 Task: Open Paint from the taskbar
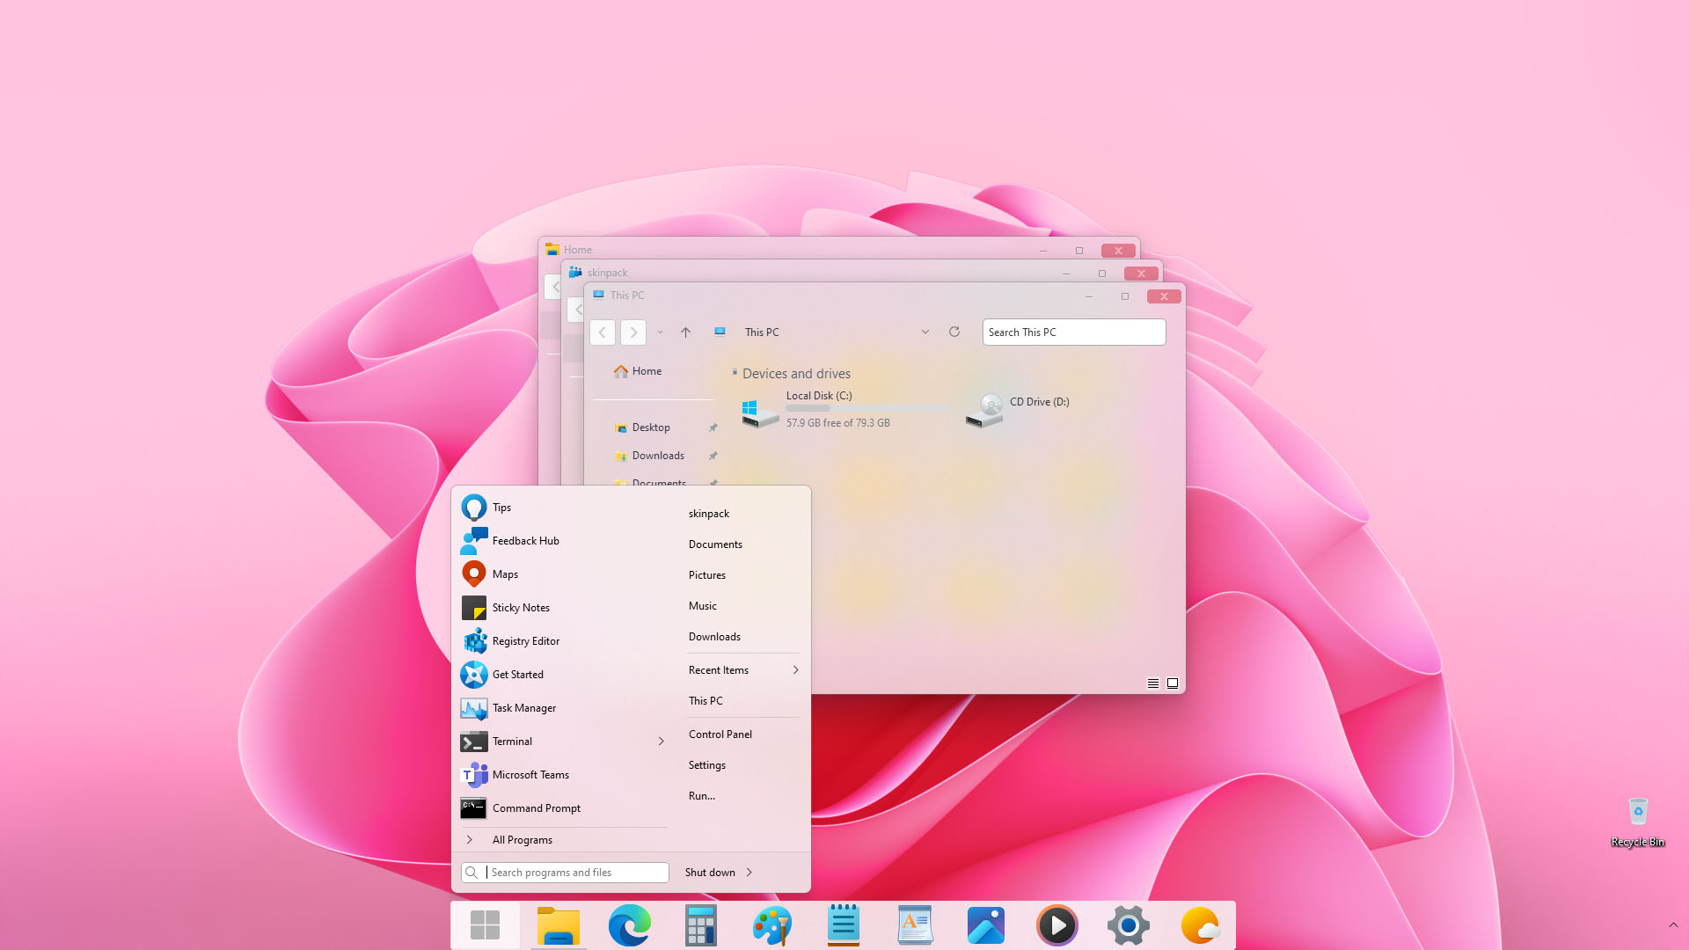772,925
